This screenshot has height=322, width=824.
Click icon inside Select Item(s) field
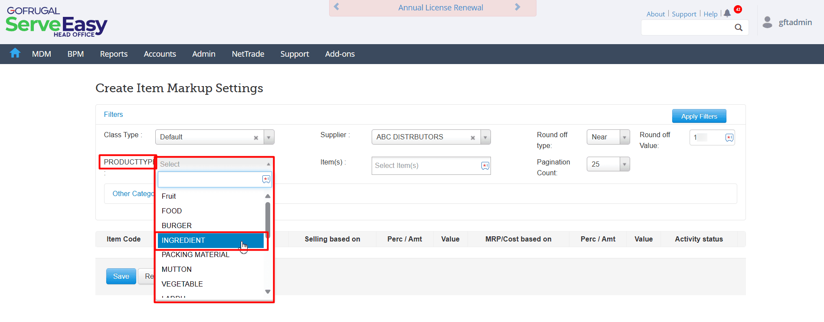[x=485, y=166]
